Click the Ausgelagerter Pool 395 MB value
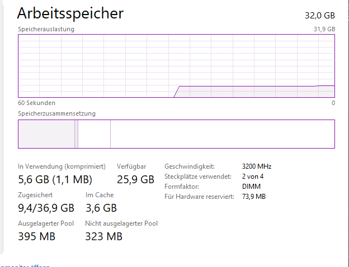This screenshot has height=267, width=349. [x=36, y=236]
